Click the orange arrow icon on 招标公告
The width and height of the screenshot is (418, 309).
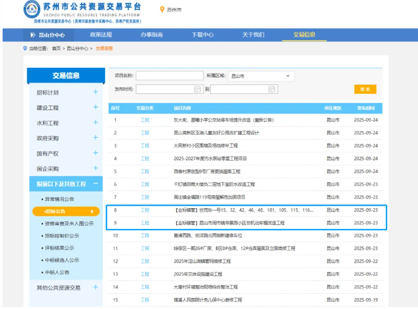pos(93,211)
